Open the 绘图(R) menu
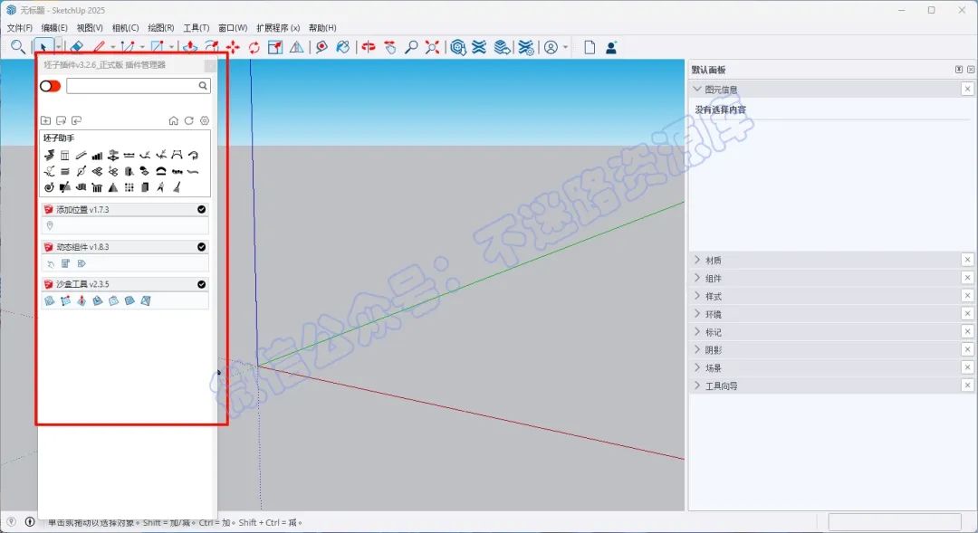The height and width of the screenshot is (533, 978). coord(161,27)
